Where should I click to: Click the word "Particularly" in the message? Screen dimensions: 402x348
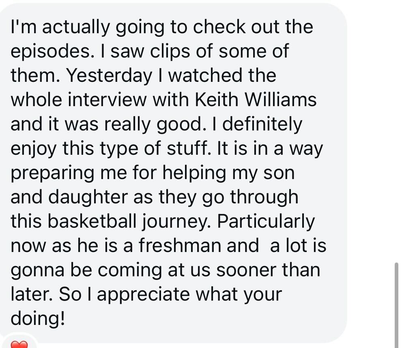pos(266,222)
